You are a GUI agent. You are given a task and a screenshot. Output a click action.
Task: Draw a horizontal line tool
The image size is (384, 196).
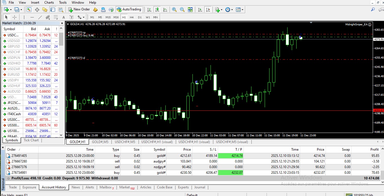[32, 17]
